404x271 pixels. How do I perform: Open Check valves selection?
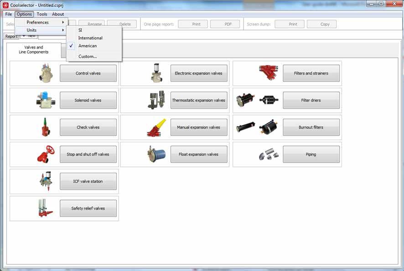[88, 127]
